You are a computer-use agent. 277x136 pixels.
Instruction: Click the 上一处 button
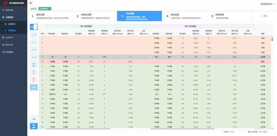[34, 50]
